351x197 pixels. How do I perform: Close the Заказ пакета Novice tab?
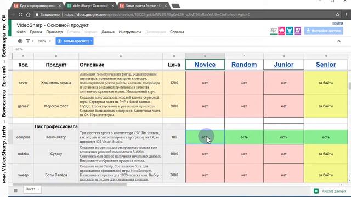pos(166,6)
